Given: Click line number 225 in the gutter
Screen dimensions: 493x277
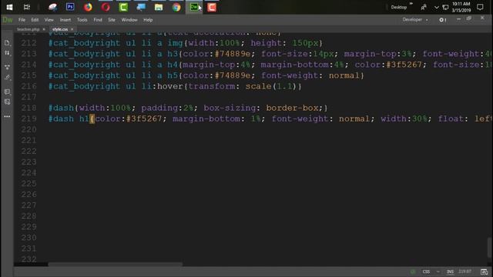Looking at the screenshot, I should click(29, 183).
